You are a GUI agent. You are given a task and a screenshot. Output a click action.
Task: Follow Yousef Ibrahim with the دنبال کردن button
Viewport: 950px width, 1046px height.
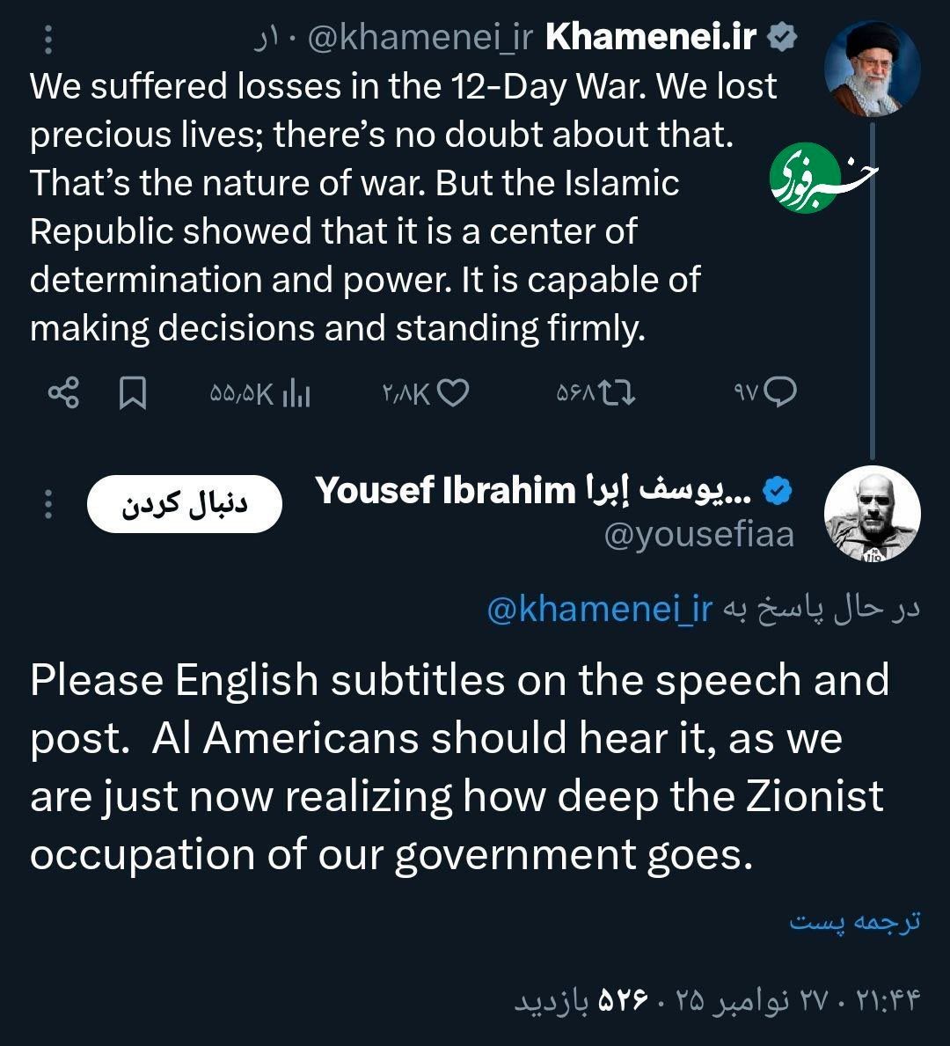click(185, 505)
